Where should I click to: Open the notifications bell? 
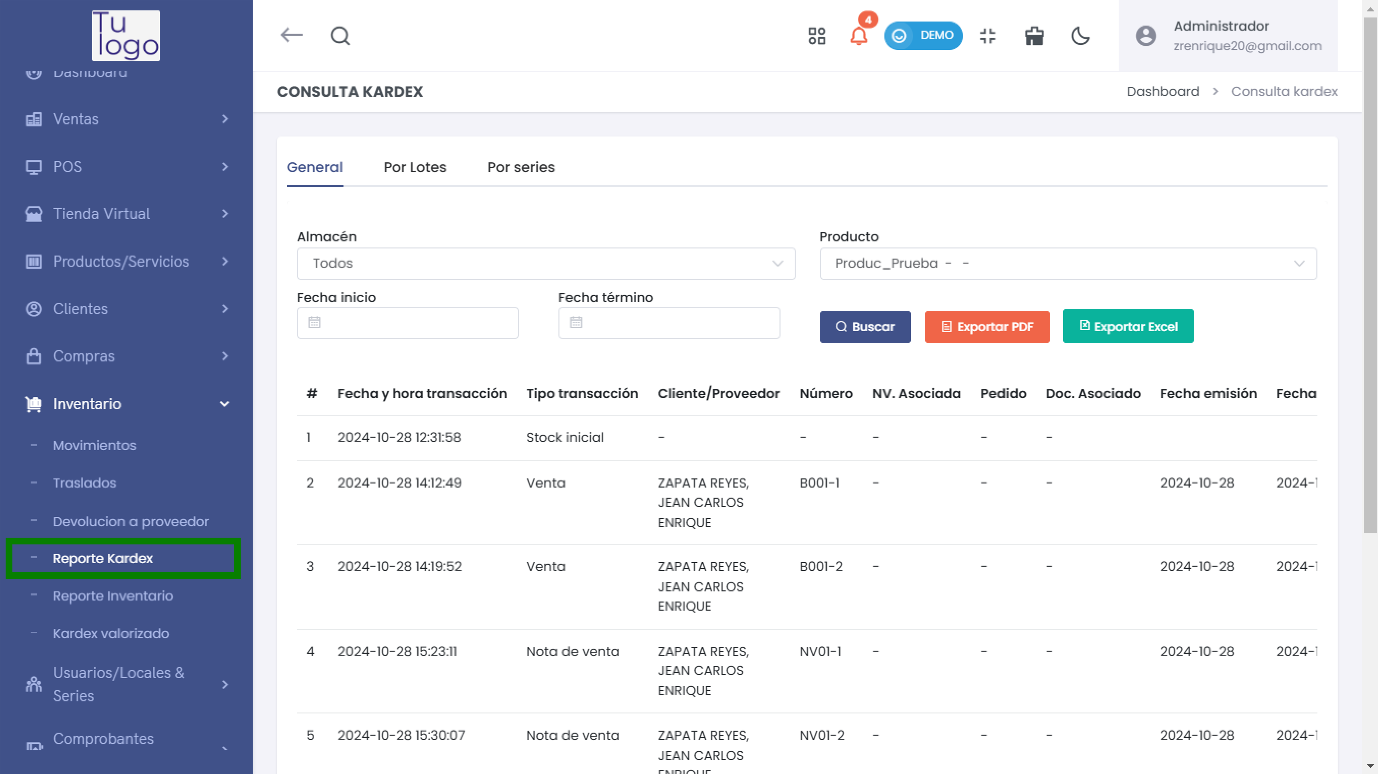[859, 36]
